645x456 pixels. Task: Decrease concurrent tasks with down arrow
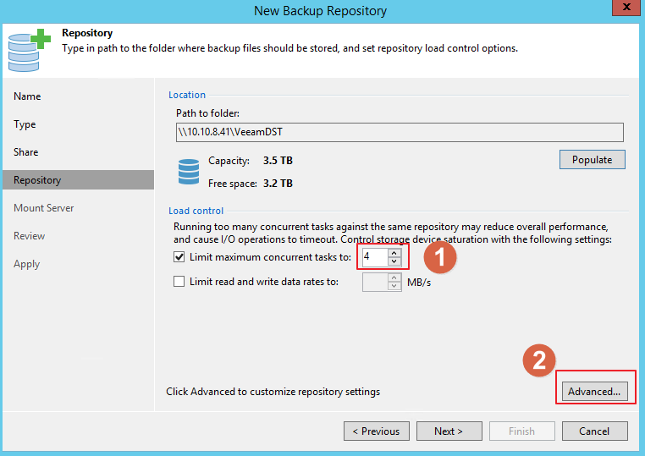click(394, 261)
